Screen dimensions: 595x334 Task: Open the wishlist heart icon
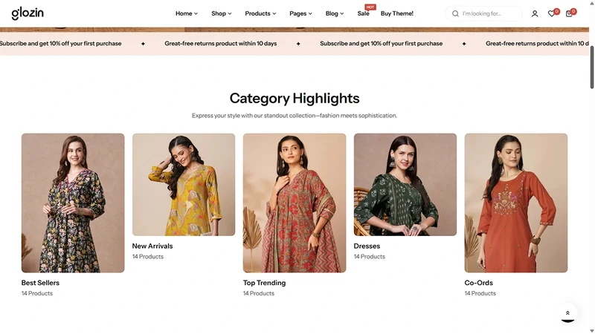point(551,13)
